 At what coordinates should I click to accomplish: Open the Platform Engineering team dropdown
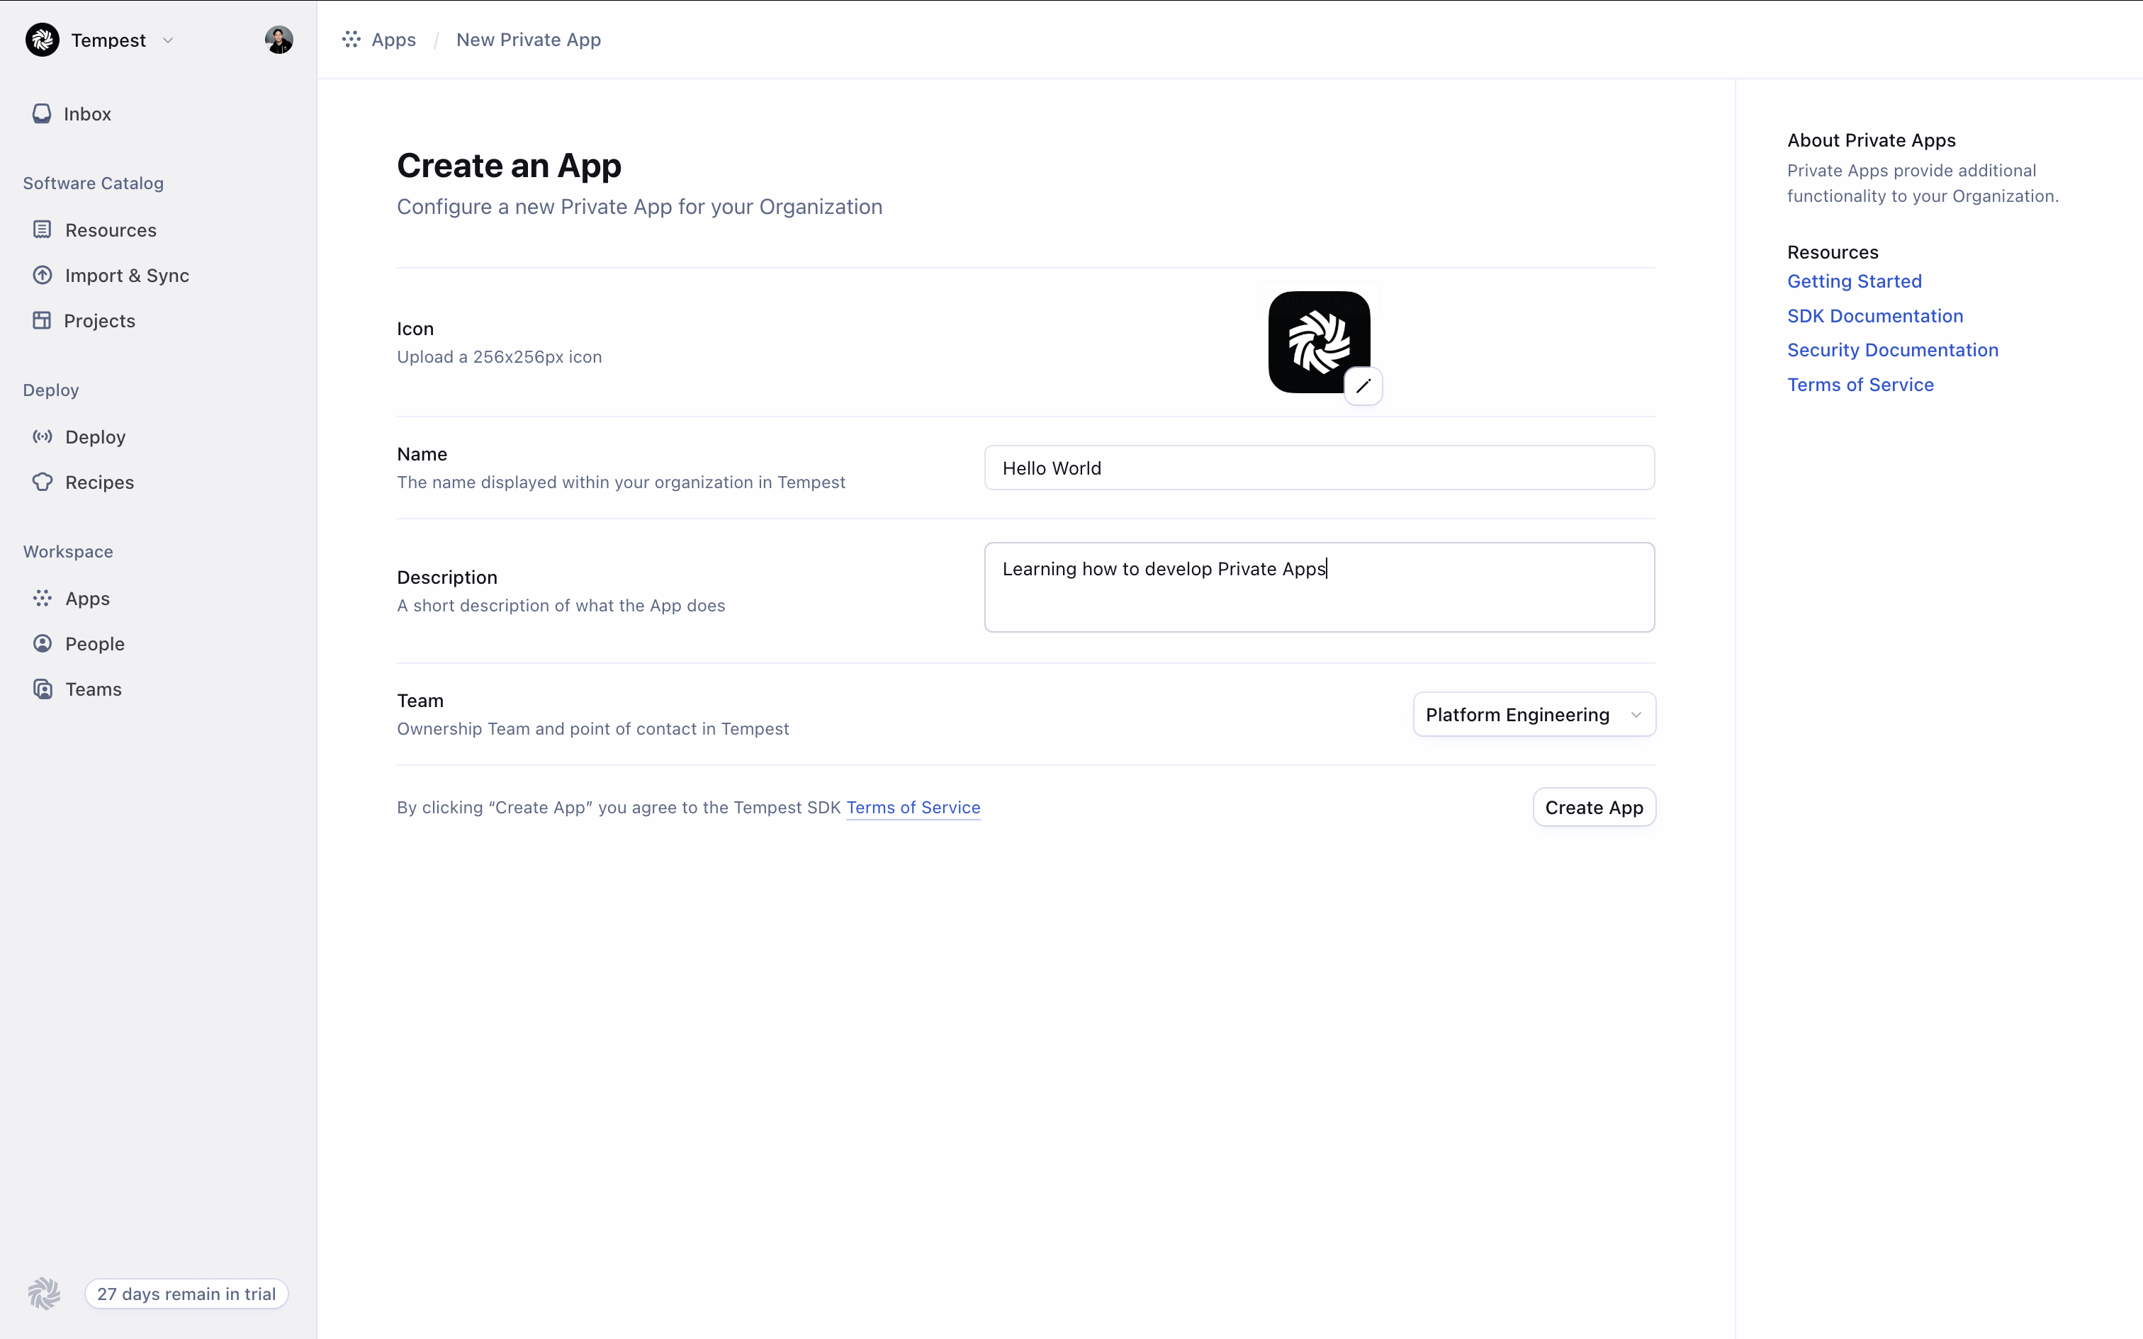[1533, 715]
